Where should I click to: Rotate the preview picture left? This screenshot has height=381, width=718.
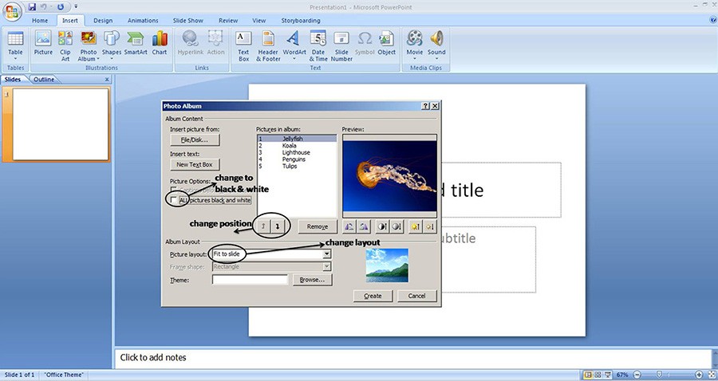click(350, 226)
